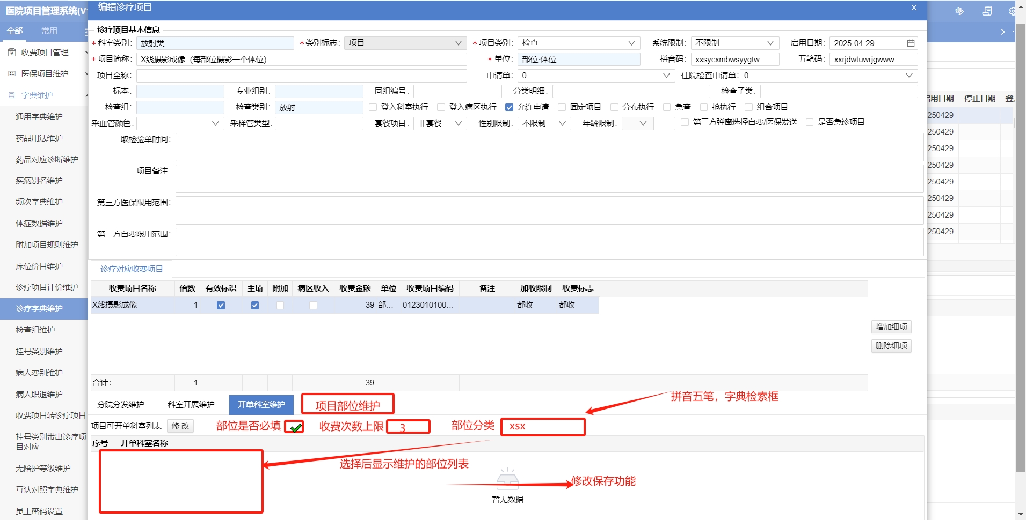
Task: Check 第三方弹窗选择自费/医保发送 checkbox
Action: pos(685,122)
